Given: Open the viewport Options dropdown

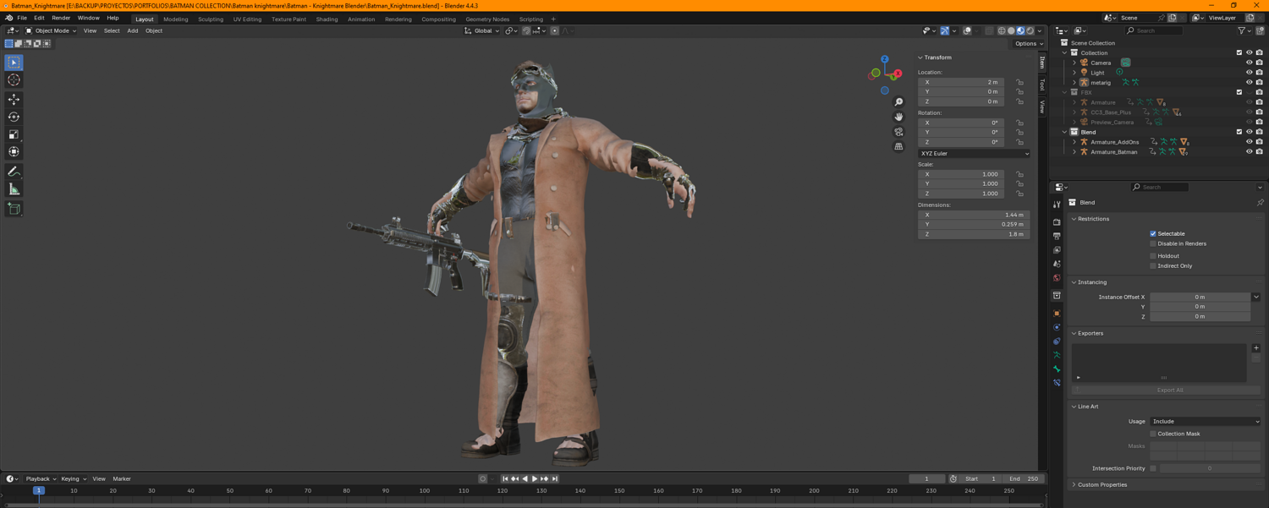Looking at the screenshot, I should tap(1029, 44).
